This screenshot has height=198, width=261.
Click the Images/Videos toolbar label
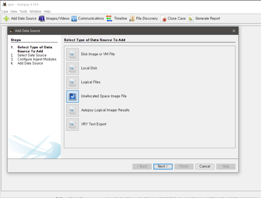[58, 18]
